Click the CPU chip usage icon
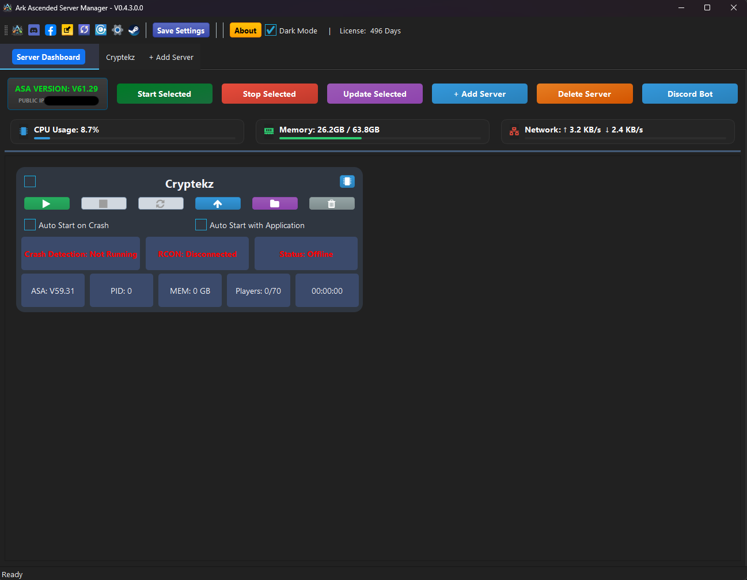 [24, 131]
